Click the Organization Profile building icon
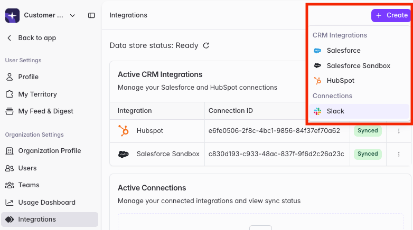Image resolution: width=413 pixels, height=230 pixels. 10,151
